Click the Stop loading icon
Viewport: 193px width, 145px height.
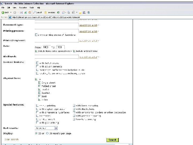click(21, 12)
